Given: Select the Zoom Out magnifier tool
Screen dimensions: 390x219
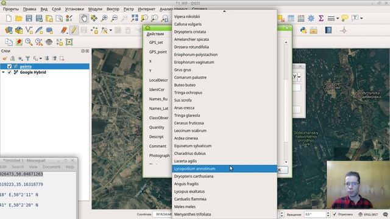Looking at the screenshot, I should click(114, 18).
